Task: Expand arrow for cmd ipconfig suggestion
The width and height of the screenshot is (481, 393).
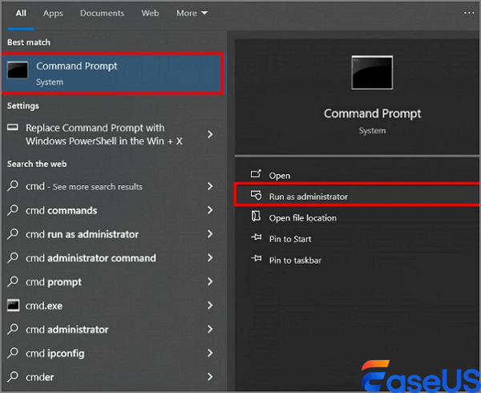Action: tap(210, 354)
